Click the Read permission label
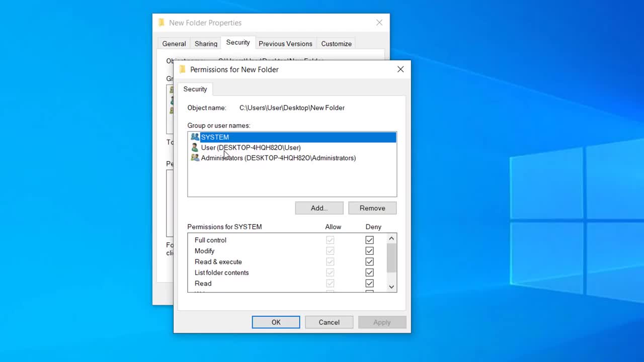Viewport: 644px width, 362px height. (203, 284)
